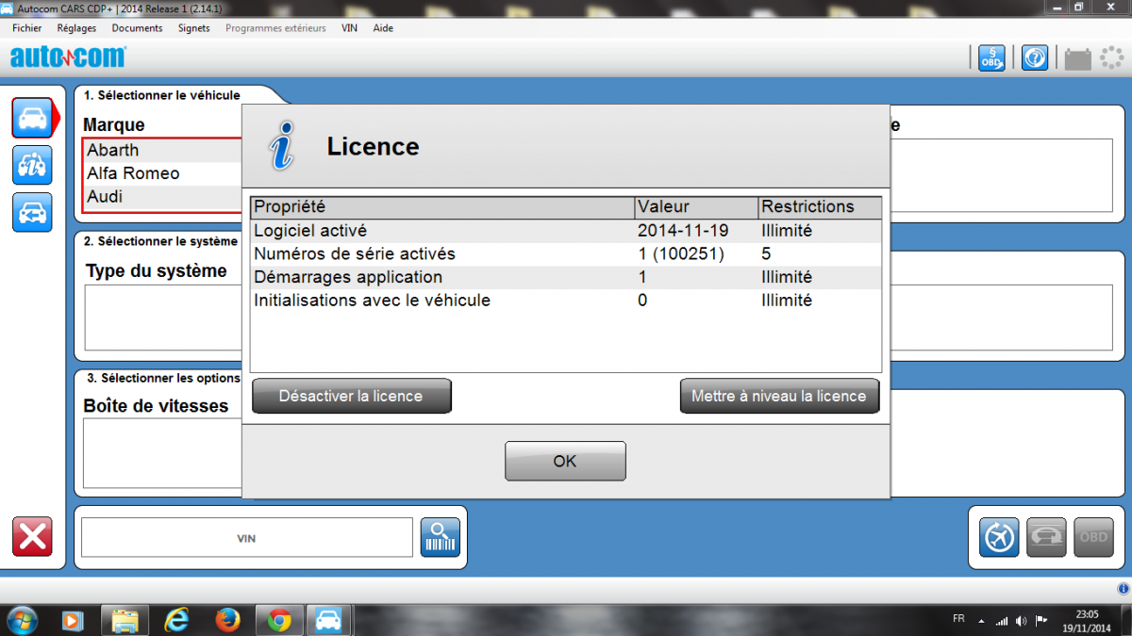Click the gray car scan-all-systems icon
The image size is (1132, 636).
click(x=1046, y=537)
